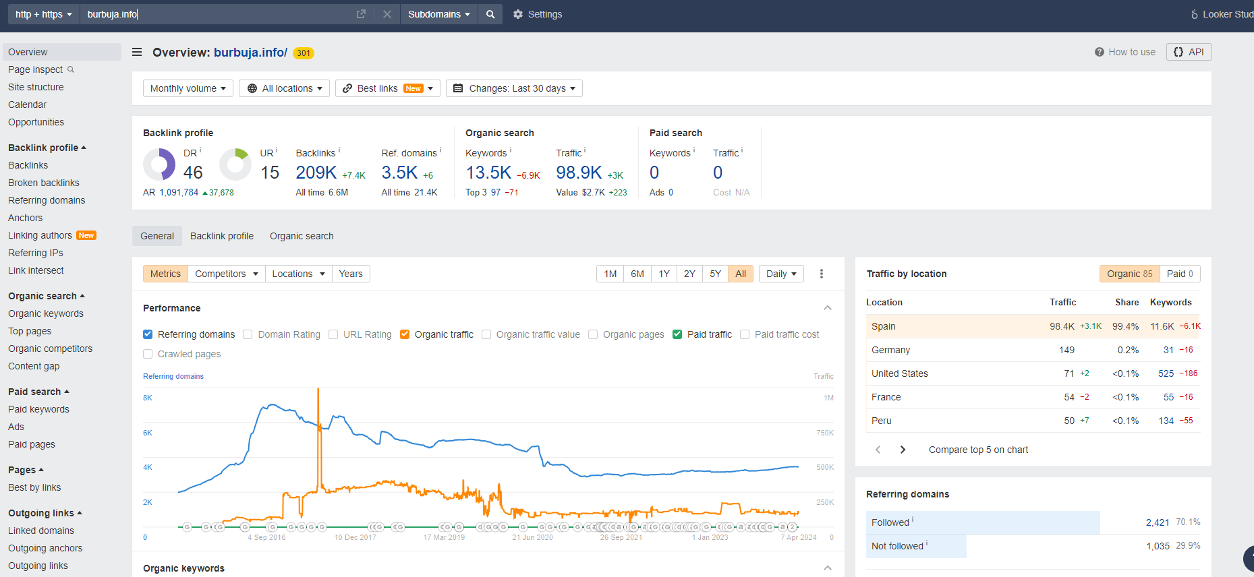Open the API button

click(x=1189, y=52)
